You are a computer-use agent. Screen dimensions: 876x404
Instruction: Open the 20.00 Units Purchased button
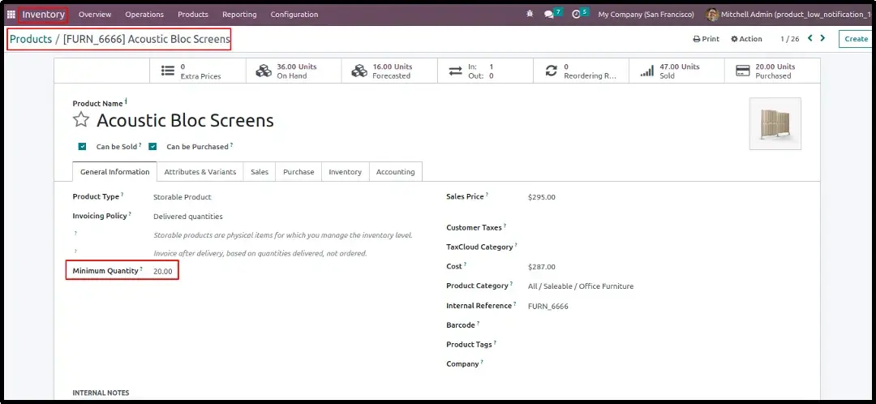[x=773, y=71]
